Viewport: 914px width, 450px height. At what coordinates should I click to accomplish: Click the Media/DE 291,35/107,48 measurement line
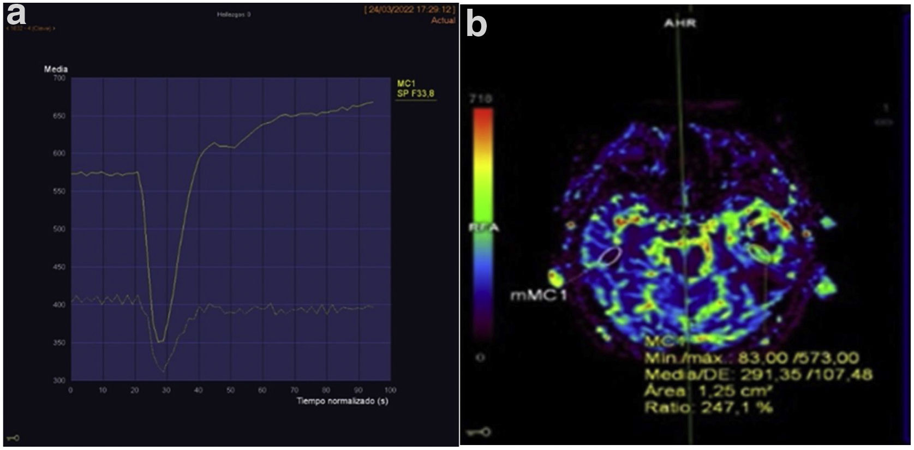pyautogui.click(x=757, y=375)
